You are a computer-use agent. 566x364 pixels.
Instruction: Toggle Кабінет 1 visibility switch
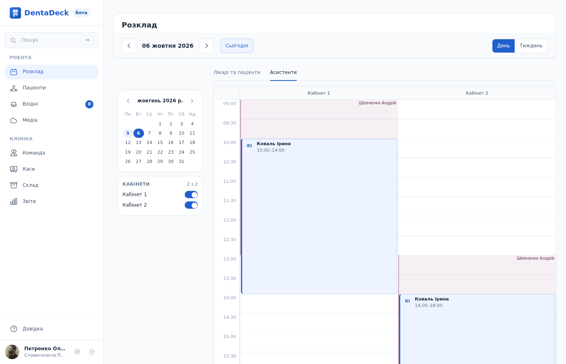[x=191, y=195]
